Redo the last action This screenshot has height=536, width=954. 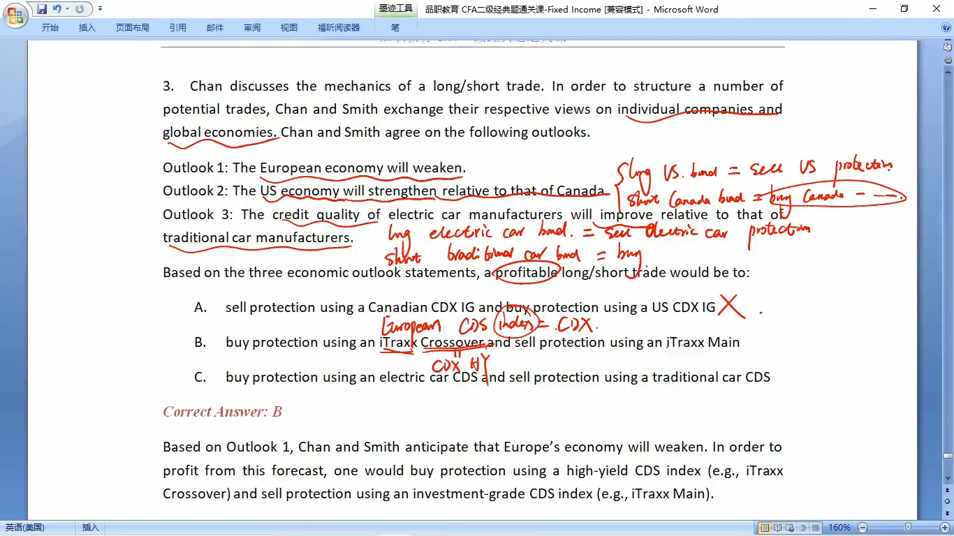point(79,9)
